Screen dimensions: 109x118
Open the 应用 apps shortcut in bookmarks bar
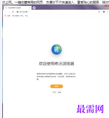(8, 16)
